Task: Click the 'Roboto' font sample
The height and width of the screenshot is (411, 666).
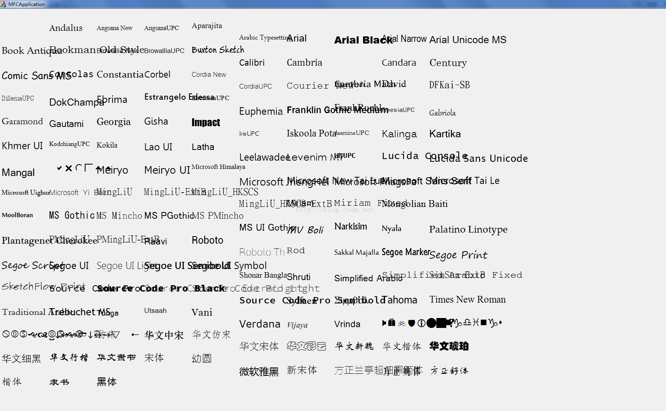Action: pyautogui.click(x=207, y=240)
